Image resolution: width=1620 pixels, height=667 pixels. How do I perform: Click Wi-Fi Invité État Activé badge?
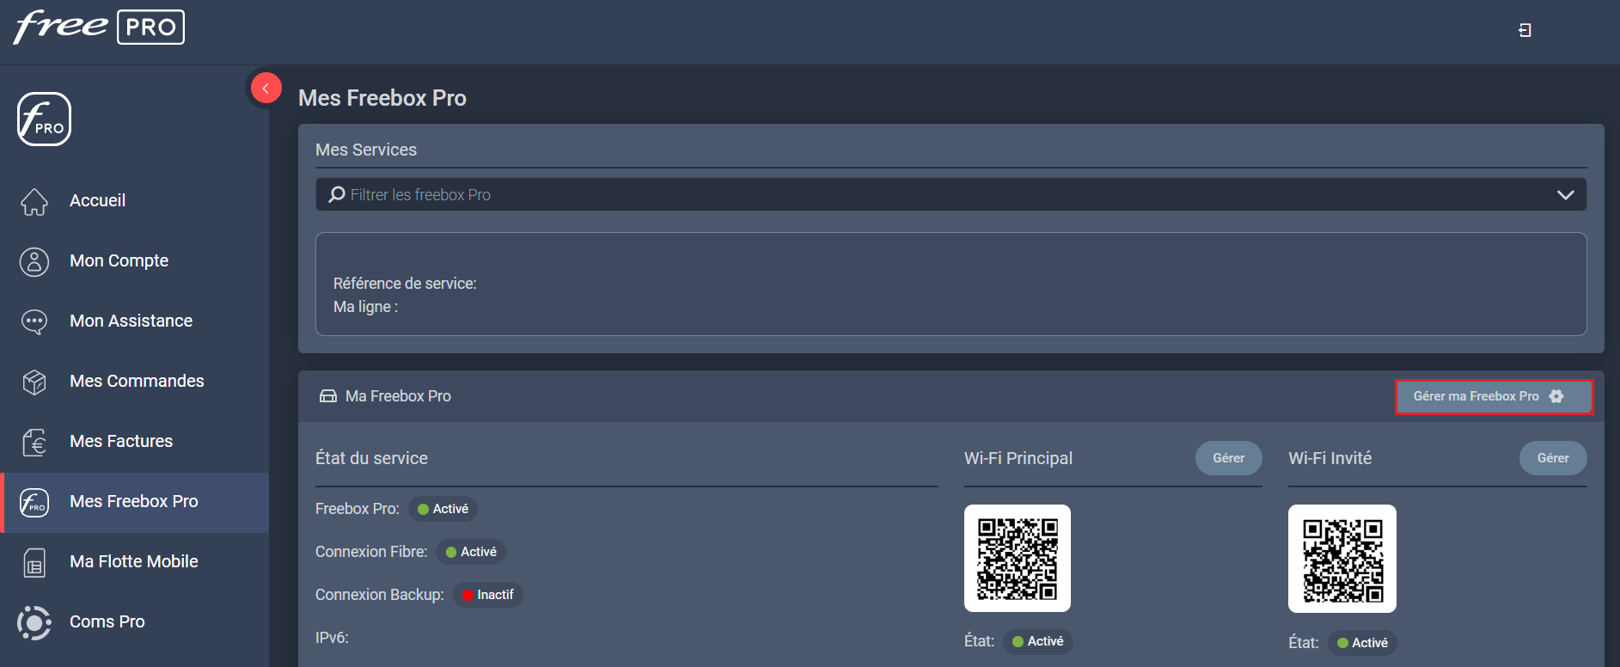pos(1362,643)
